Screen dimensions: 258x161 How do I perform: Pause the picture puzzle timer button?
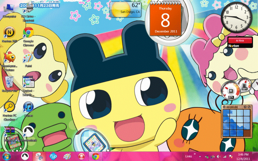pyautogui.click(x=224, y=107)
